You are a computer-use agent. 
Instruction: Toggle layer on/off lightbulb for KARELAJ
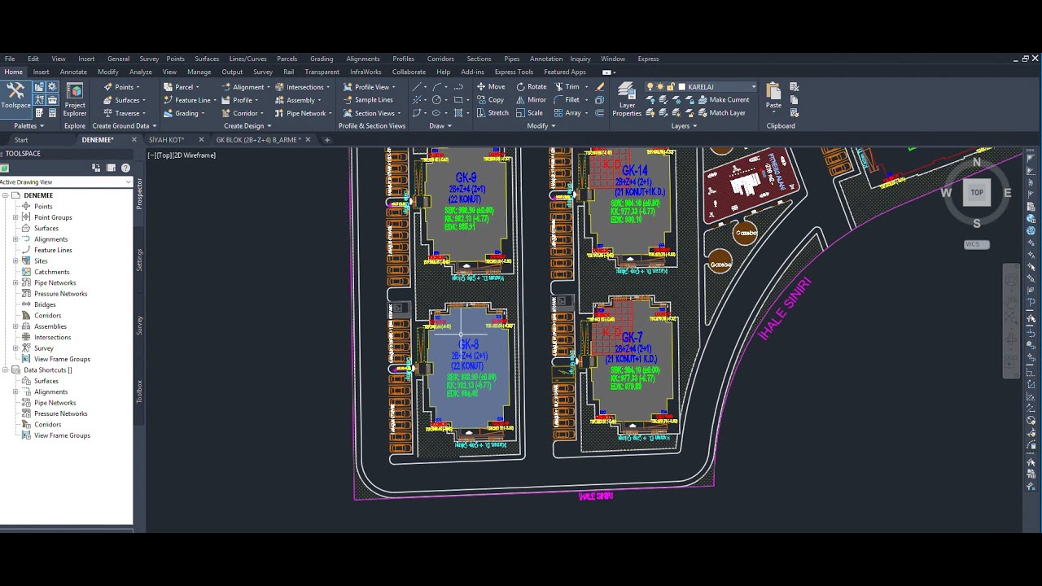tap(650, 87)
